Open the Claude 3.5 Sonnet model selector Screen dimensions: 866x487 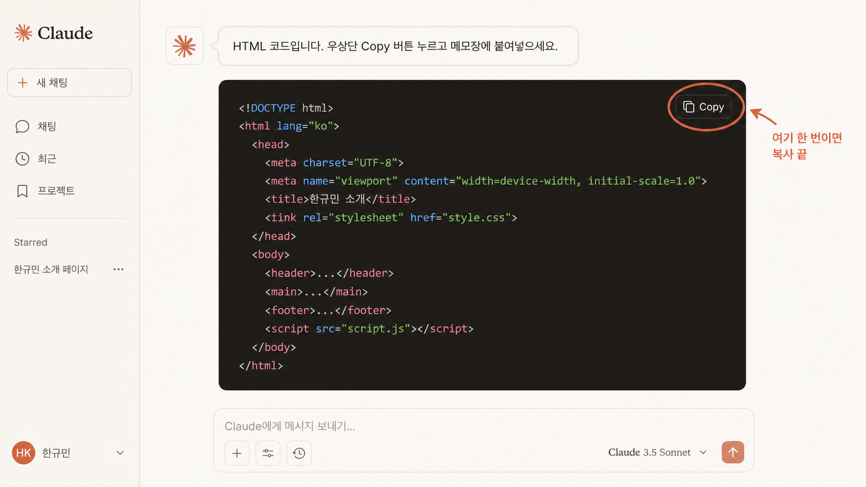click(x=657, y=452)
